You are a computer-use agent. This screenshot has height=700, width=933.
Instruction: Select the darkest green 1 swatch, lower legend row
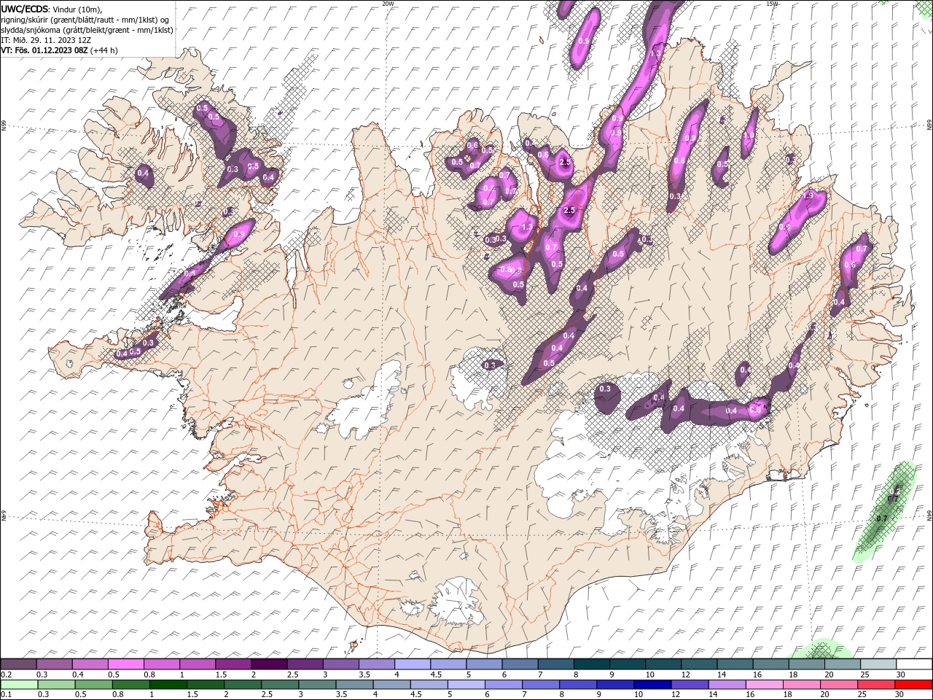pyautogui.click(x=168, y=685)
